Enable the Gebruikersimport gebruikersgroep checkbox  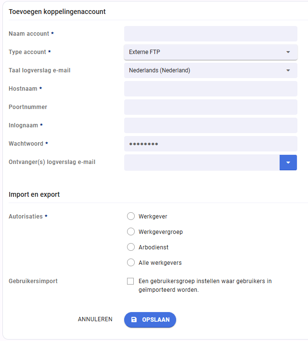(130, 281)
